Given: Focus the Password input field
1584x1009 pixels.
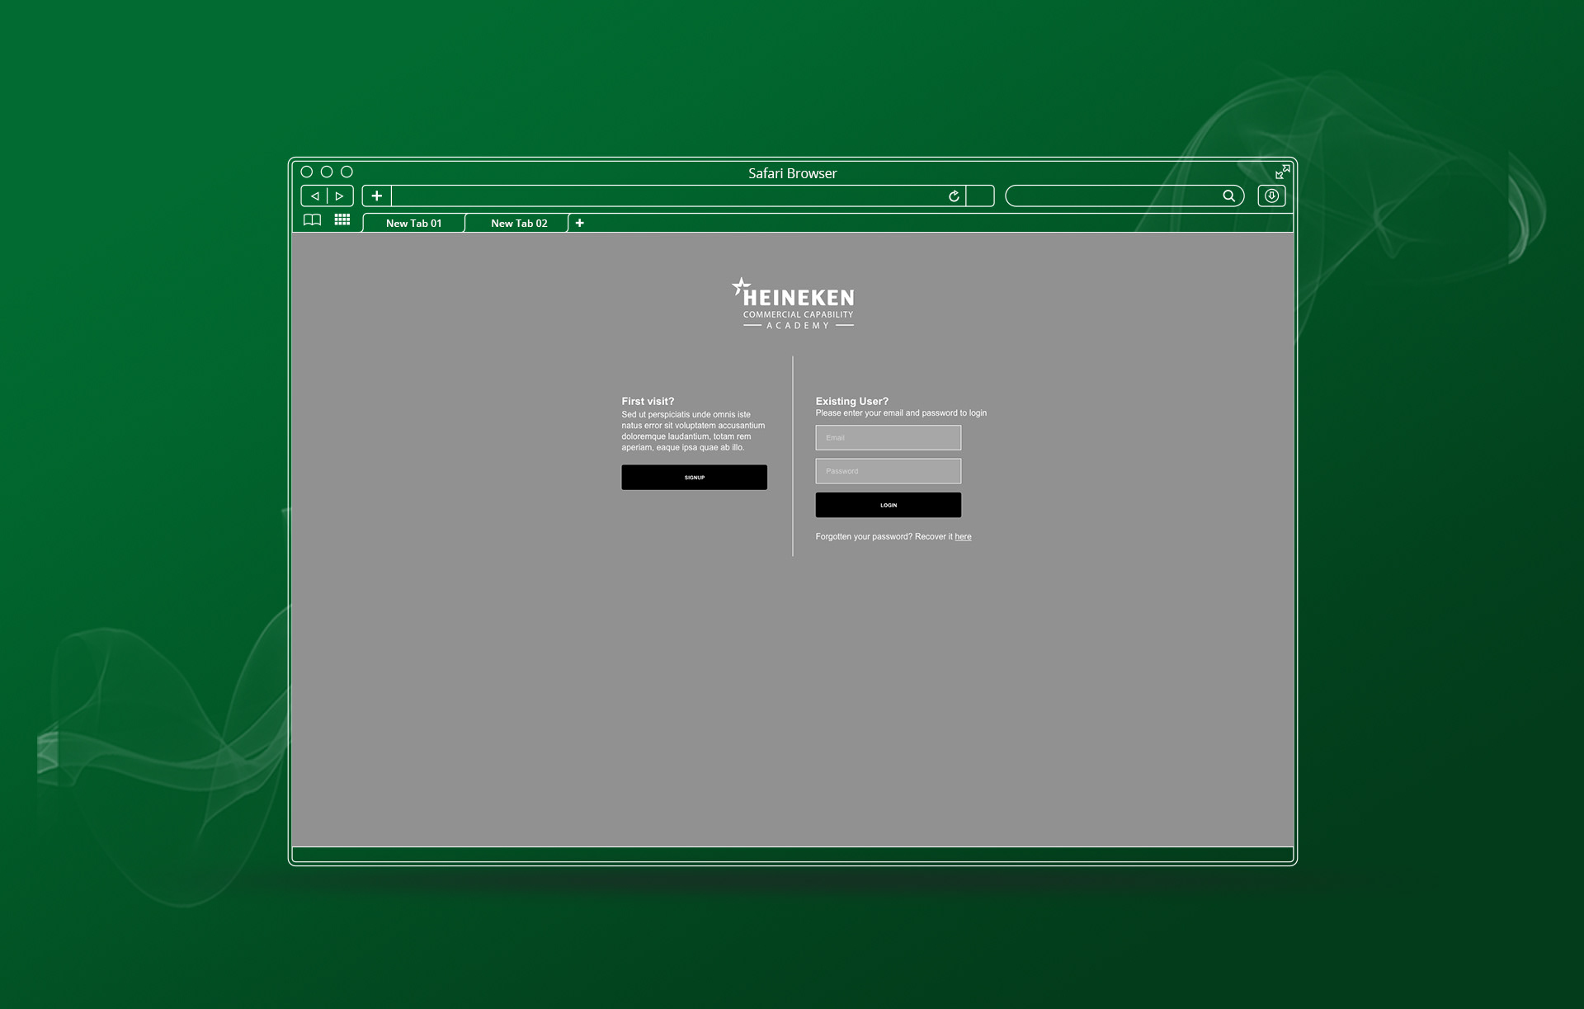Looking at the screenshot, I should point(888,471).
